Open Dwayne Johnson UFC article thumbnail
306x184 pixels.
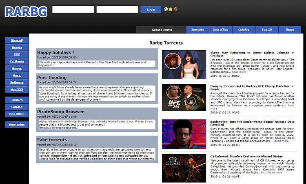click(184, 97)
